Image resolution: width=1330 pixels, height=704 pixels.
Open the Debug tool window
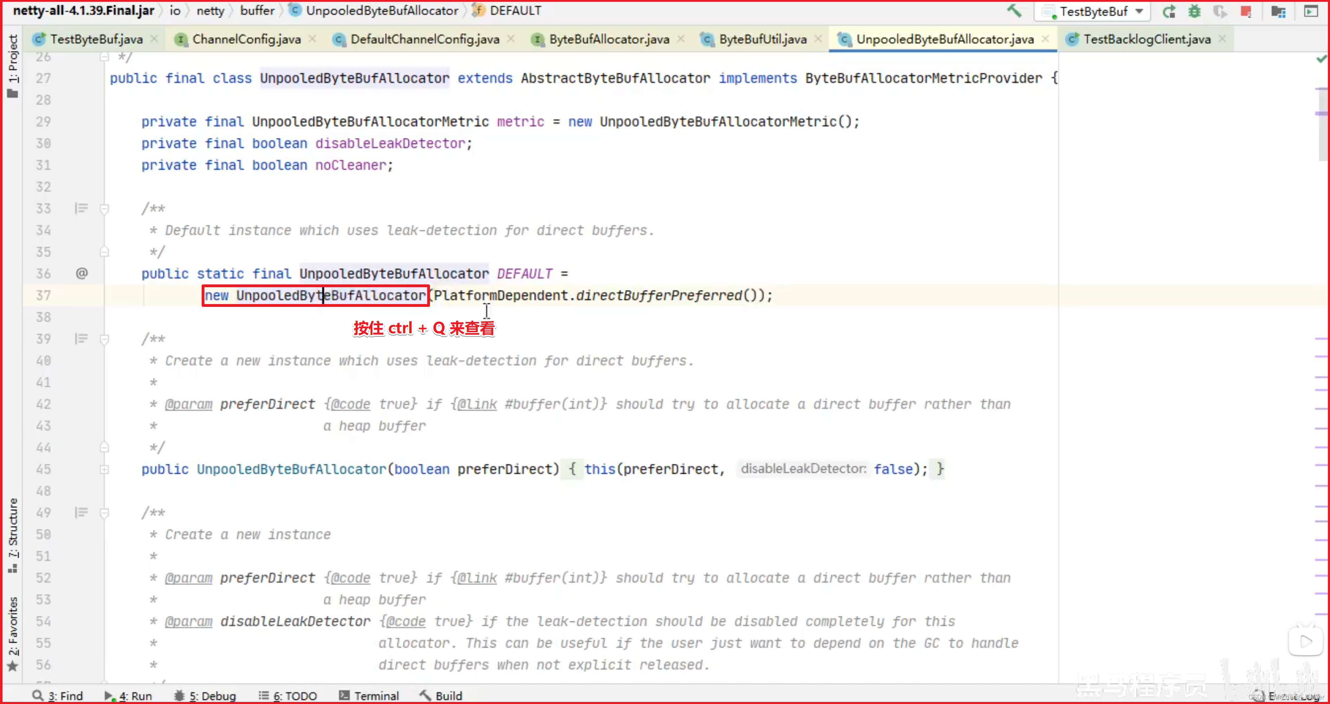[205, 696]
